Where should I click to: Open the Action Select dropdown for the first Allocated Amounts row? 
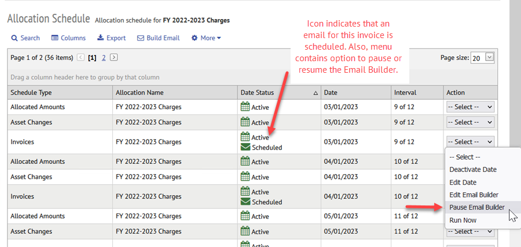(x=470, y=107)
